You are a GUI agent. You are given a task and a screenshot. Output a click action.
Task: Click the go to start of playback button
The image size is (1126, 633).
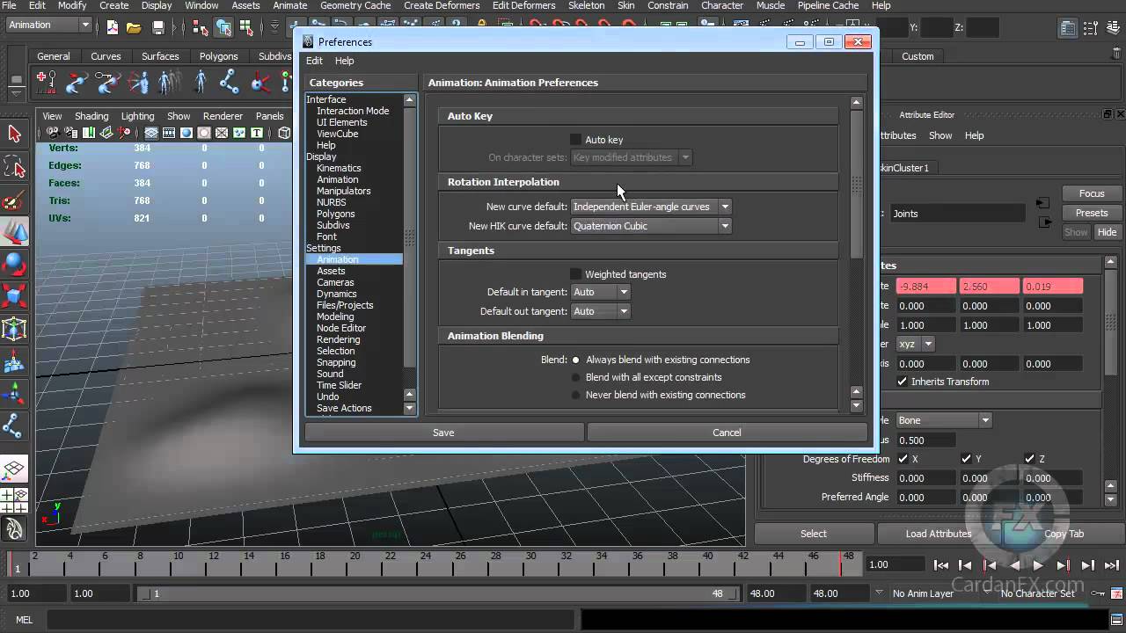click(940, 565)
